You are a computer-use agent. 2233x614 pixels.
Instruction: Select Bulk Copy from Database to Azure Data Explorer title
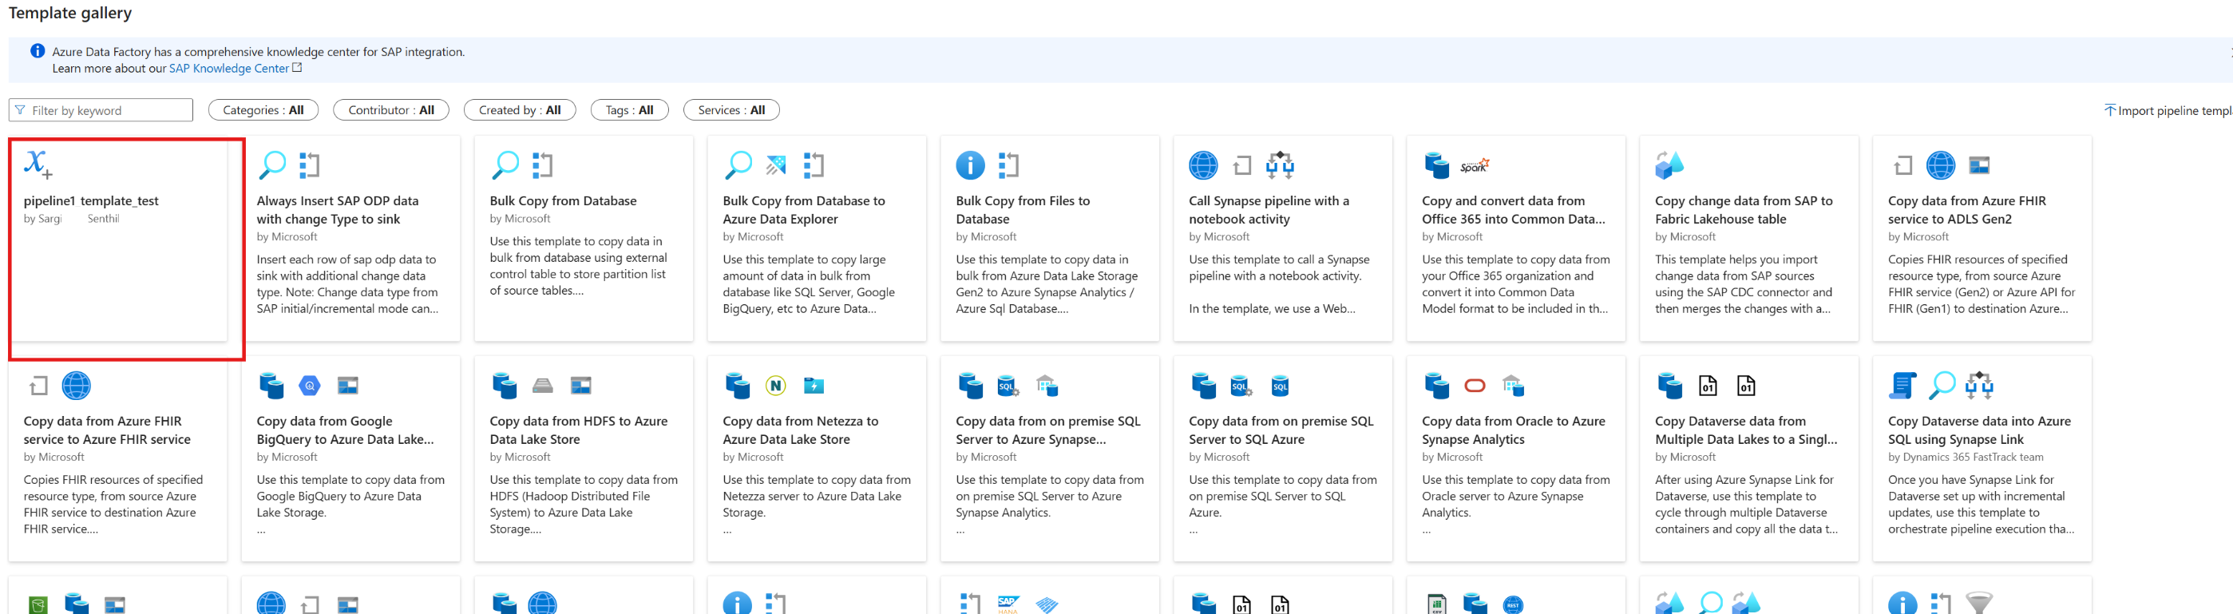click(x=804, y=210)
